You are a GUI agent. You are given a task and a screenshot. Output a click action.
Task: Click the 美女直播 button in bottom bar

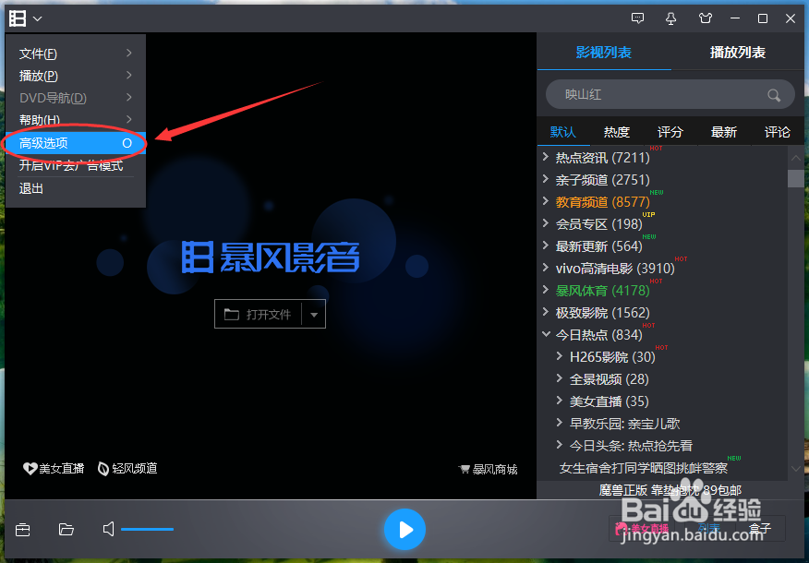coord(642,528)
